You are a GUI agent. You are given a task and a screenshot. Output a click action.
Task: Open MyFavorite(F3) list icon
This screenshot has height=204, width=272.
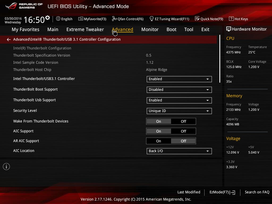(81, 19)
